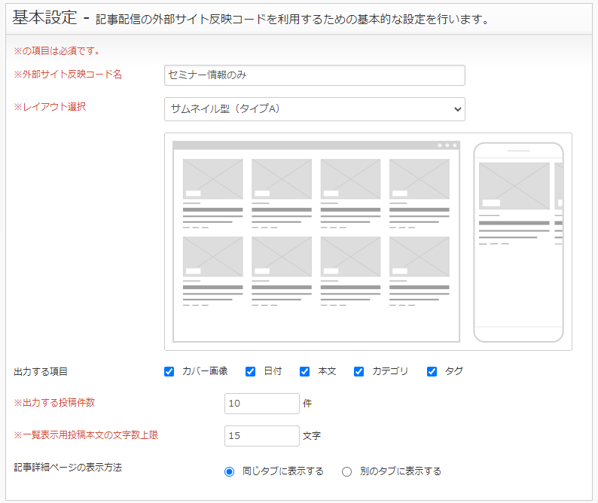
Task: Uncheck the カバー画像 checkbox
Action: 169,371
